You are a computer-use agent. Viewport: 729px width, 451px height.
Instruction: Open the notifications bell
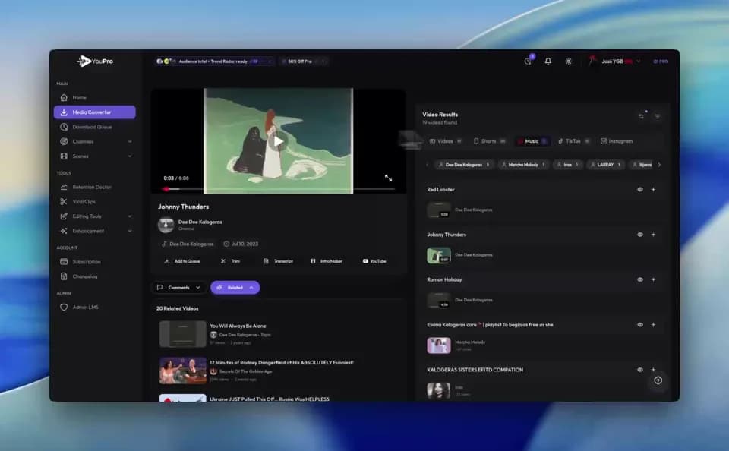(x=548, y=61)
